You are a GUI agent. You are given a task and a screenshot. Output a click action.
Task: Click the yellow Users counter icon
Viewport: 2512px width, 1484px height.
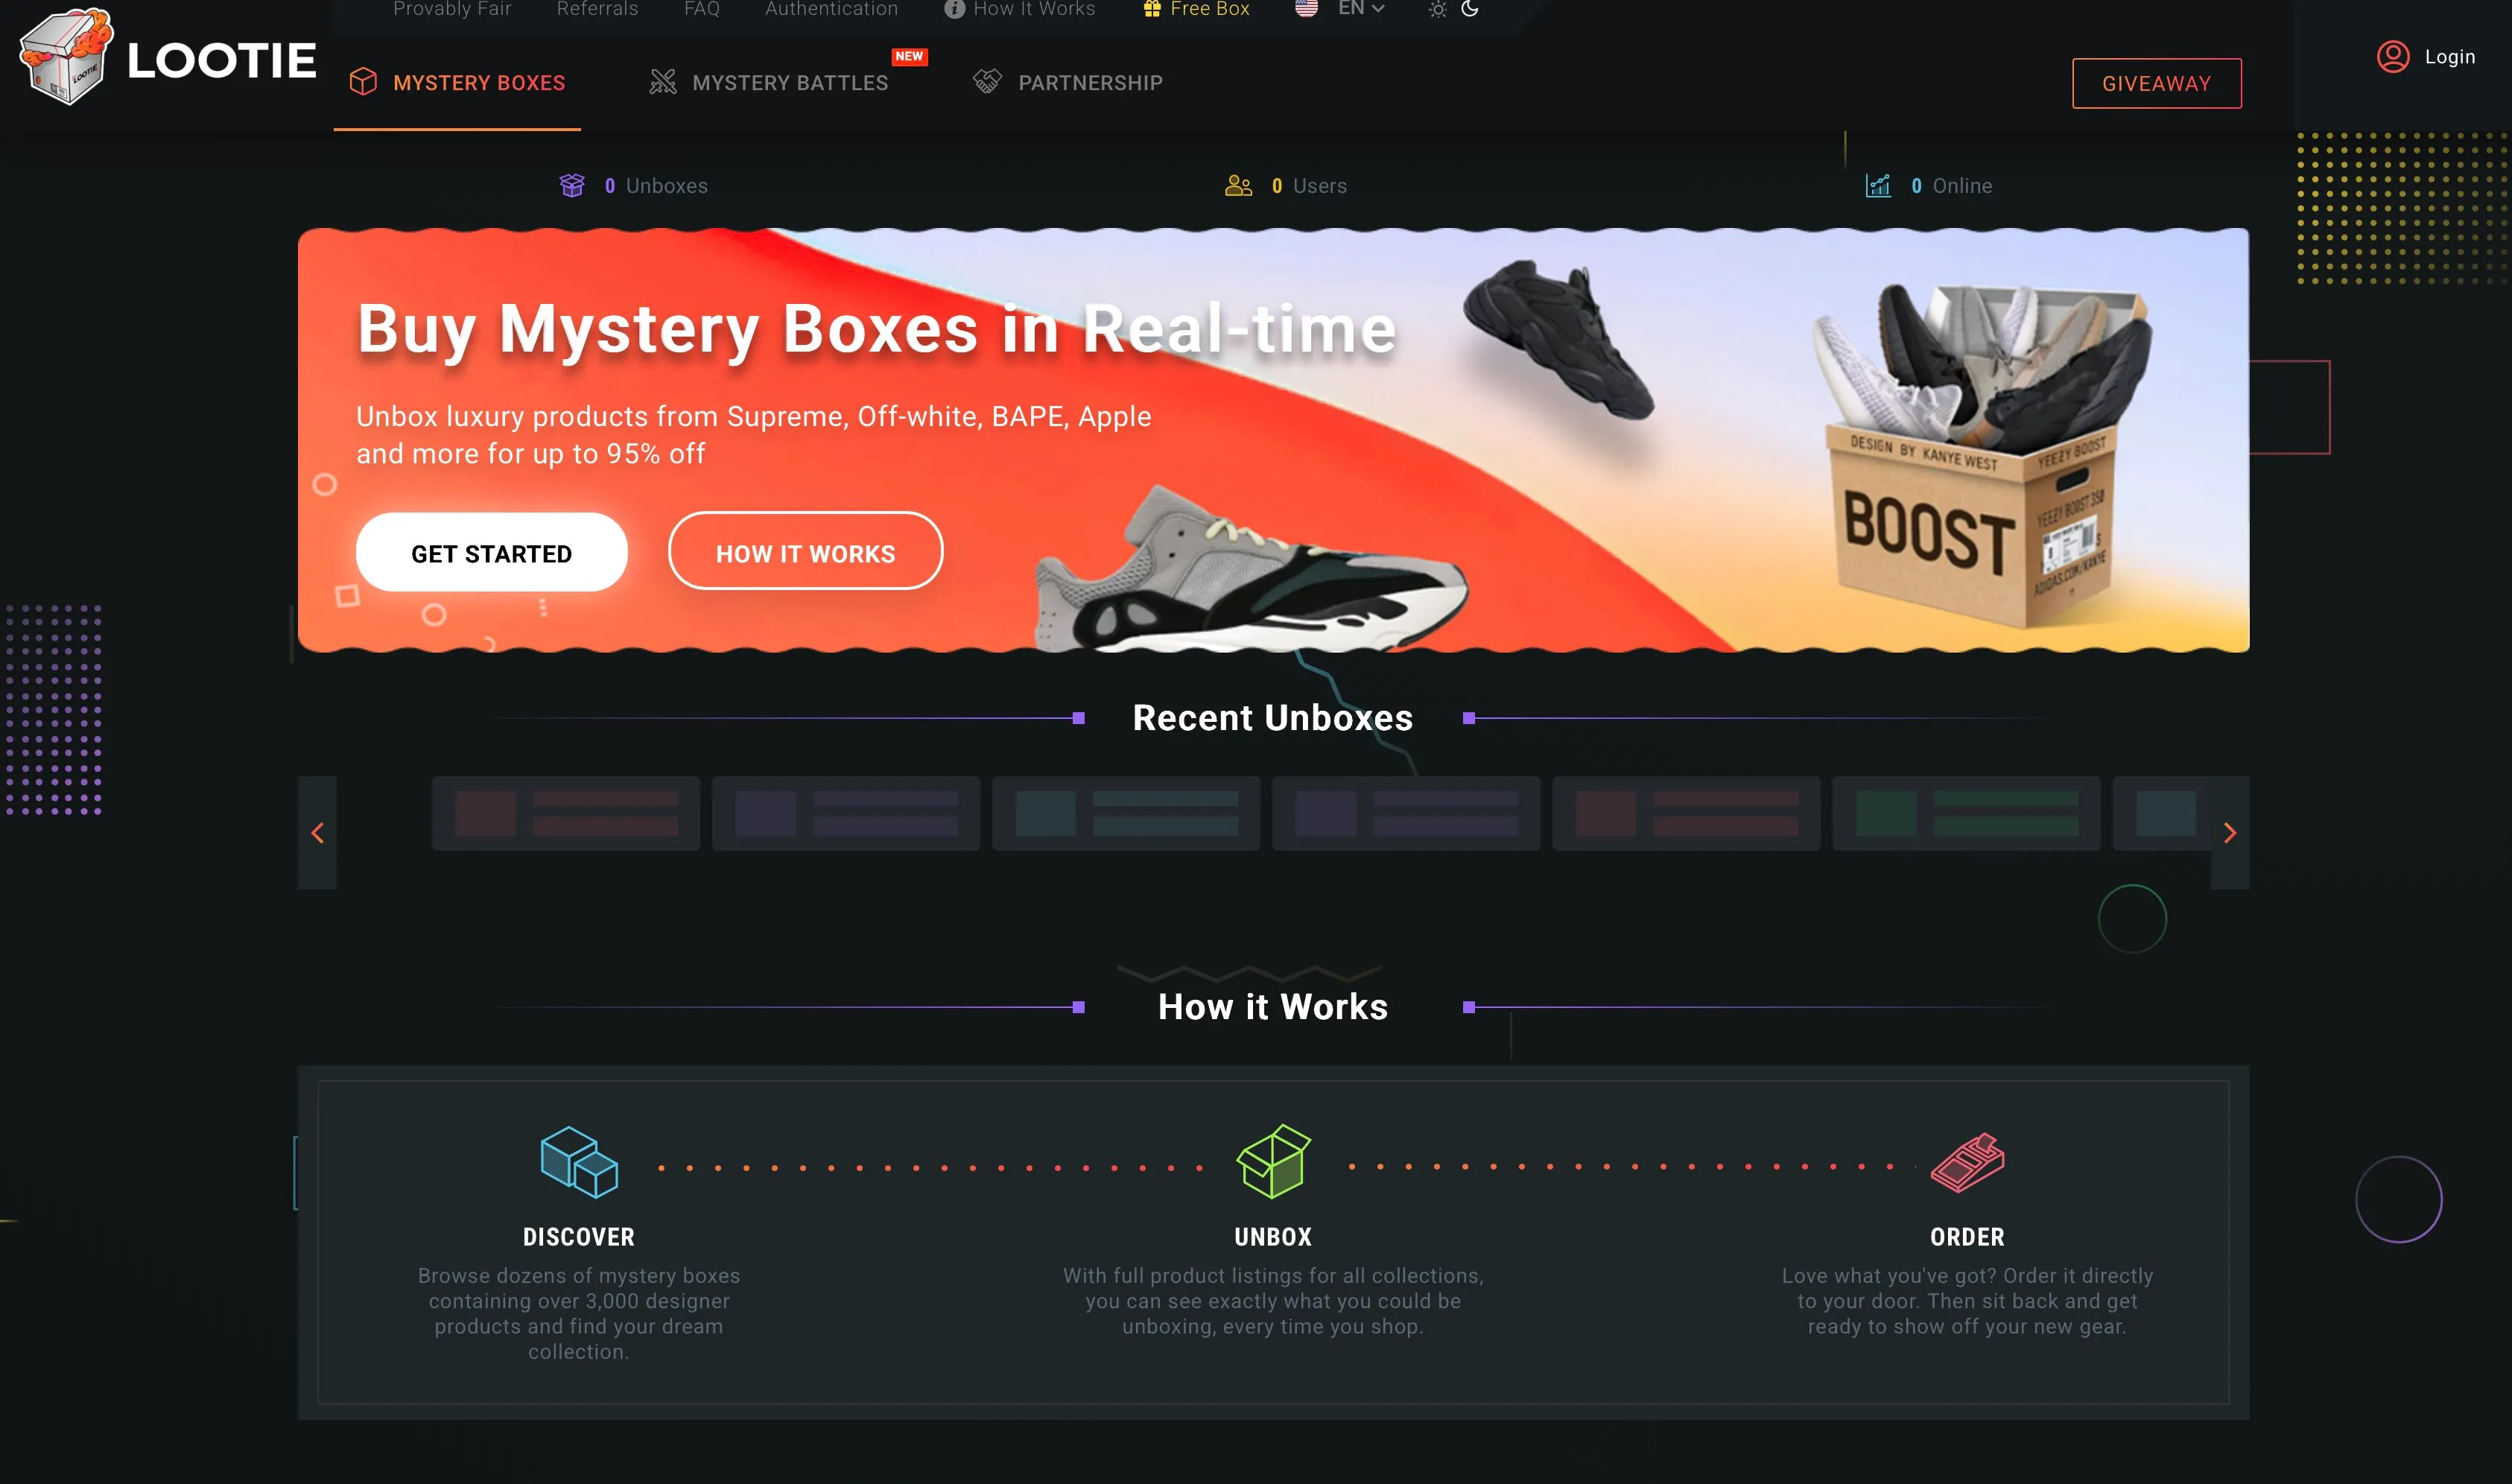pyautogui.click(x=1238, y=185)
